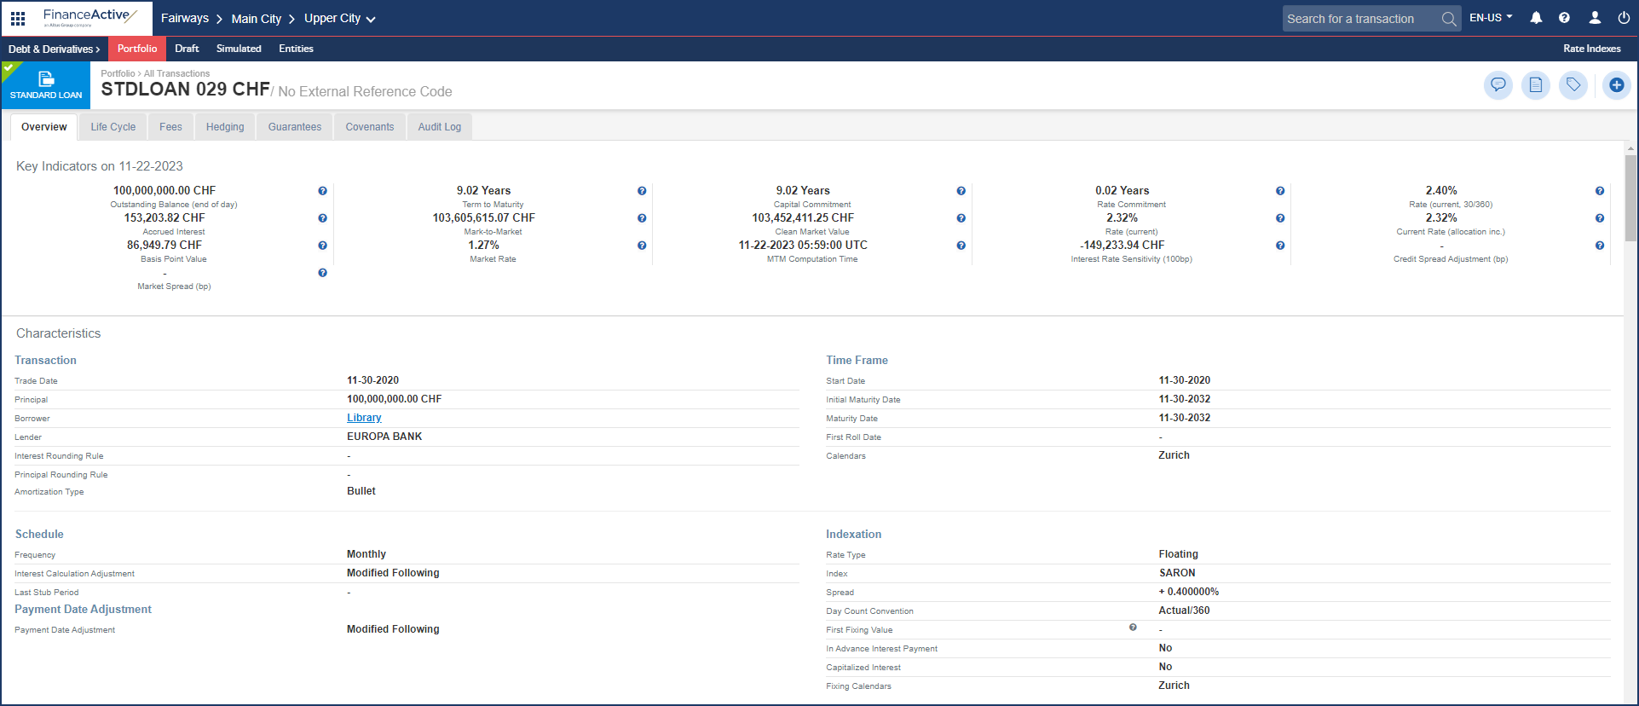Switch to the Life Cycle tab
Screen dimensions: 1639x706
click(x=113, y=127)
